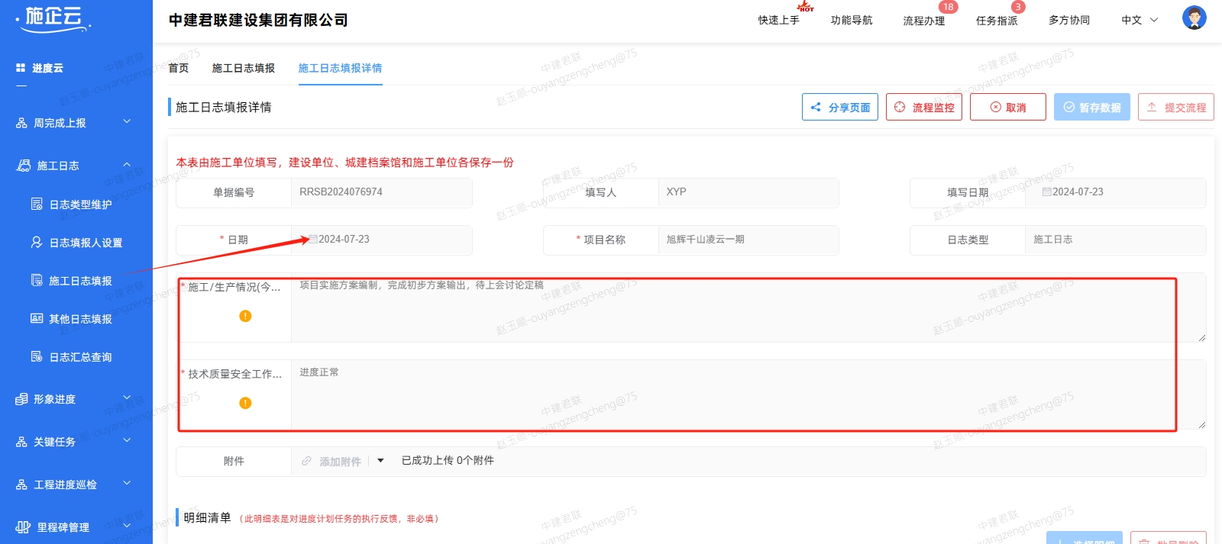Click the user avatar icon
The height and width of the screenshot is (544, 1222).
point(1194,18)
